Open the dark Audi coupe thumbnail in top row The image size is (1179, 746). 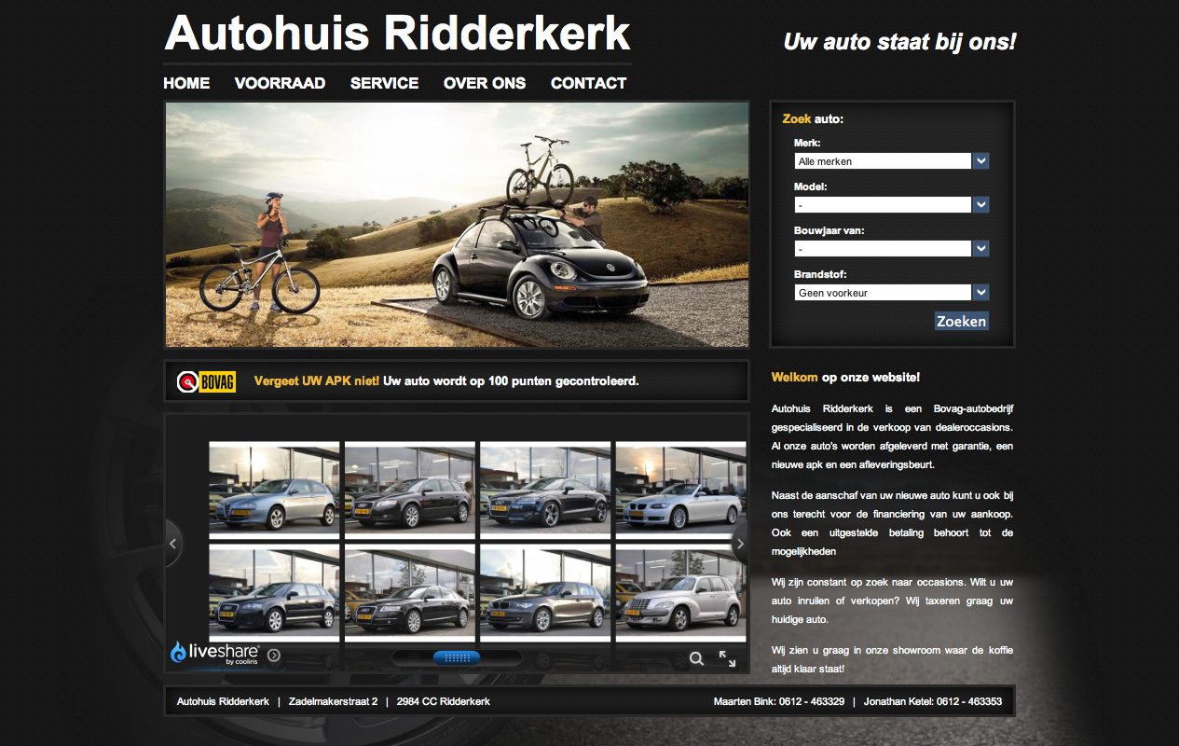tap(545, 490)
